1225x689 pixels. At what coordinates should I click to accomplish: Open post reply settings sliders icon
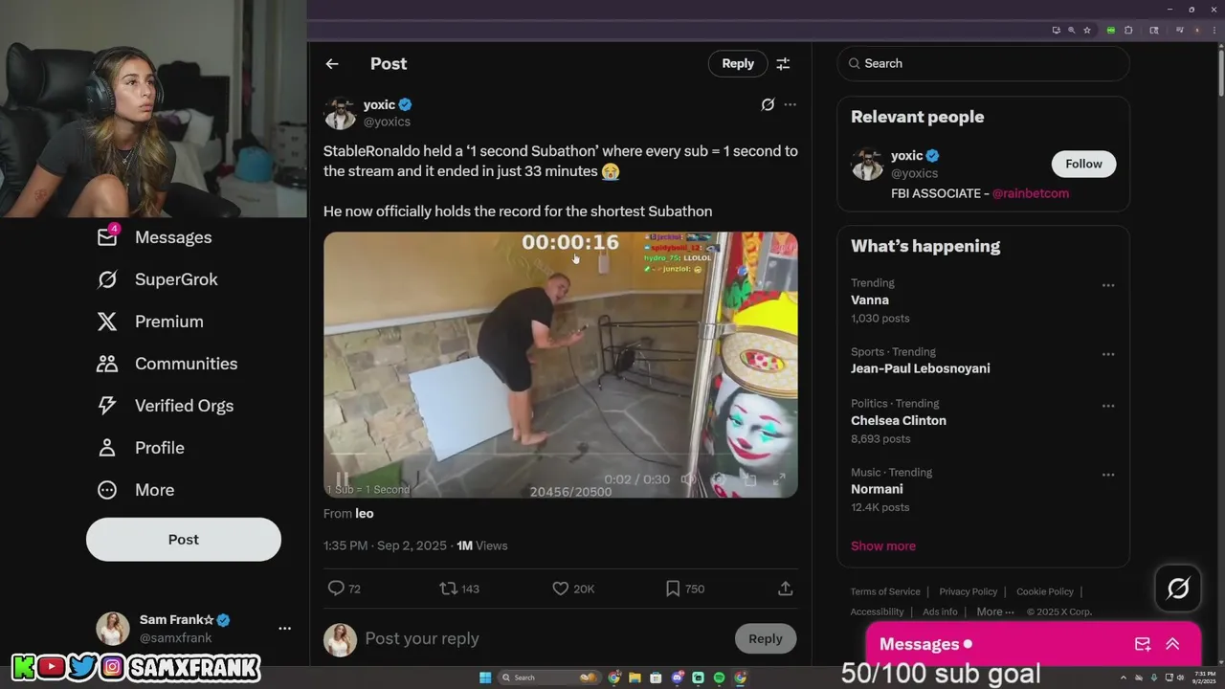(x=783, y=63)
